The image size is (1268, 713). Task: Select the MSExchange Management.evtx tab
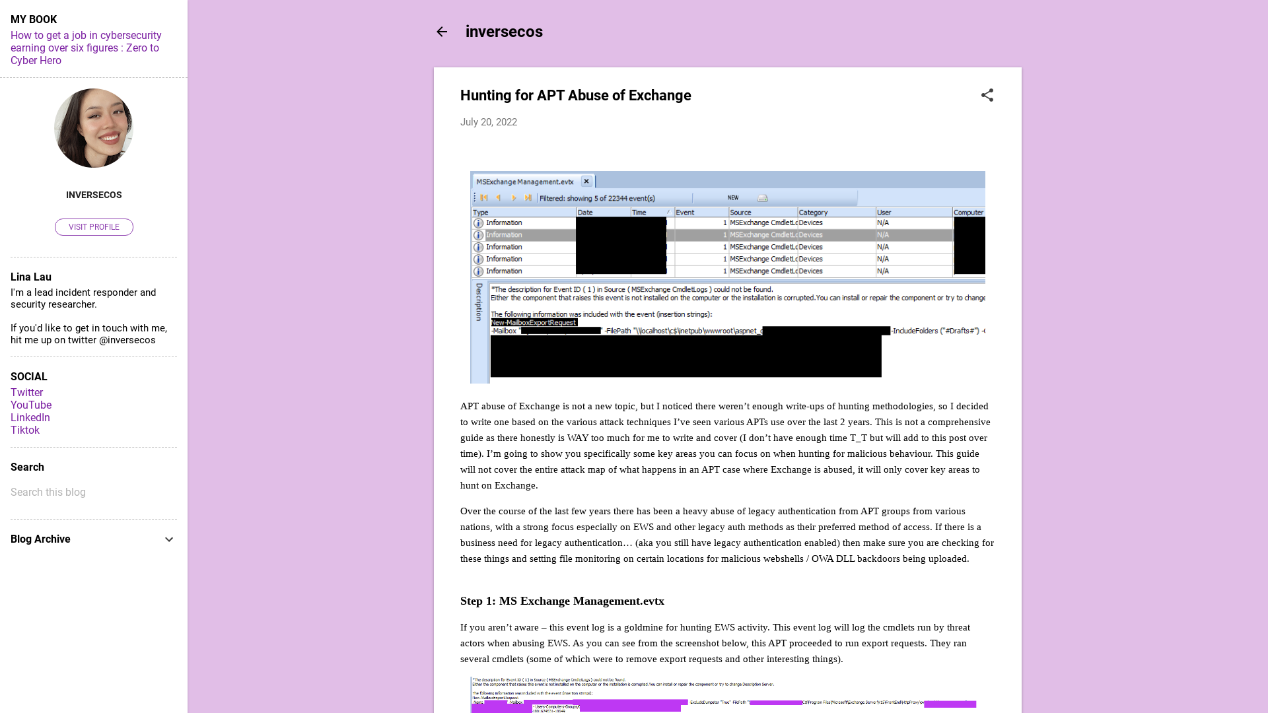click(525, 181)
